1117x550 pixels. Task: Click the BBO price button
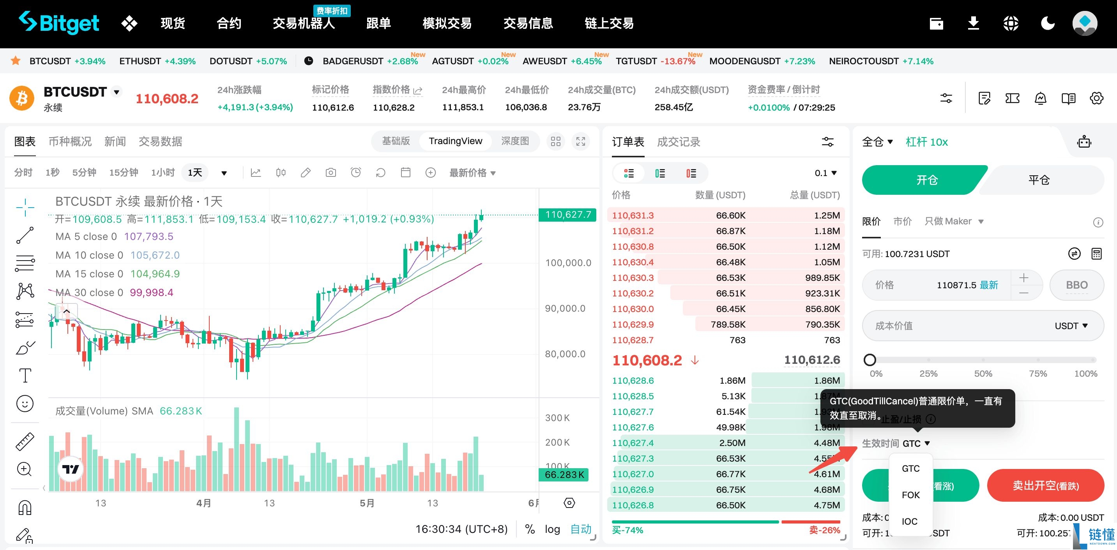point(1077,285)
